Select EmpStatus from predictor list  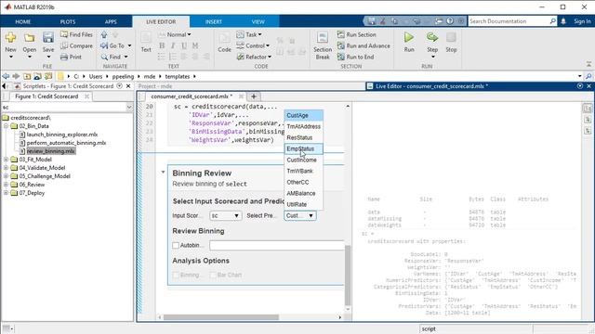click(304, 148)
